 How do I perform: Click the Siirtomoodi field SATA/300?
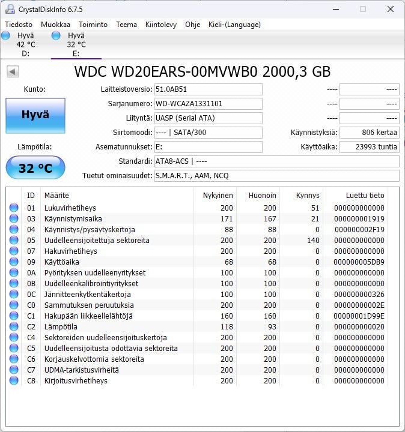(209, 132)
